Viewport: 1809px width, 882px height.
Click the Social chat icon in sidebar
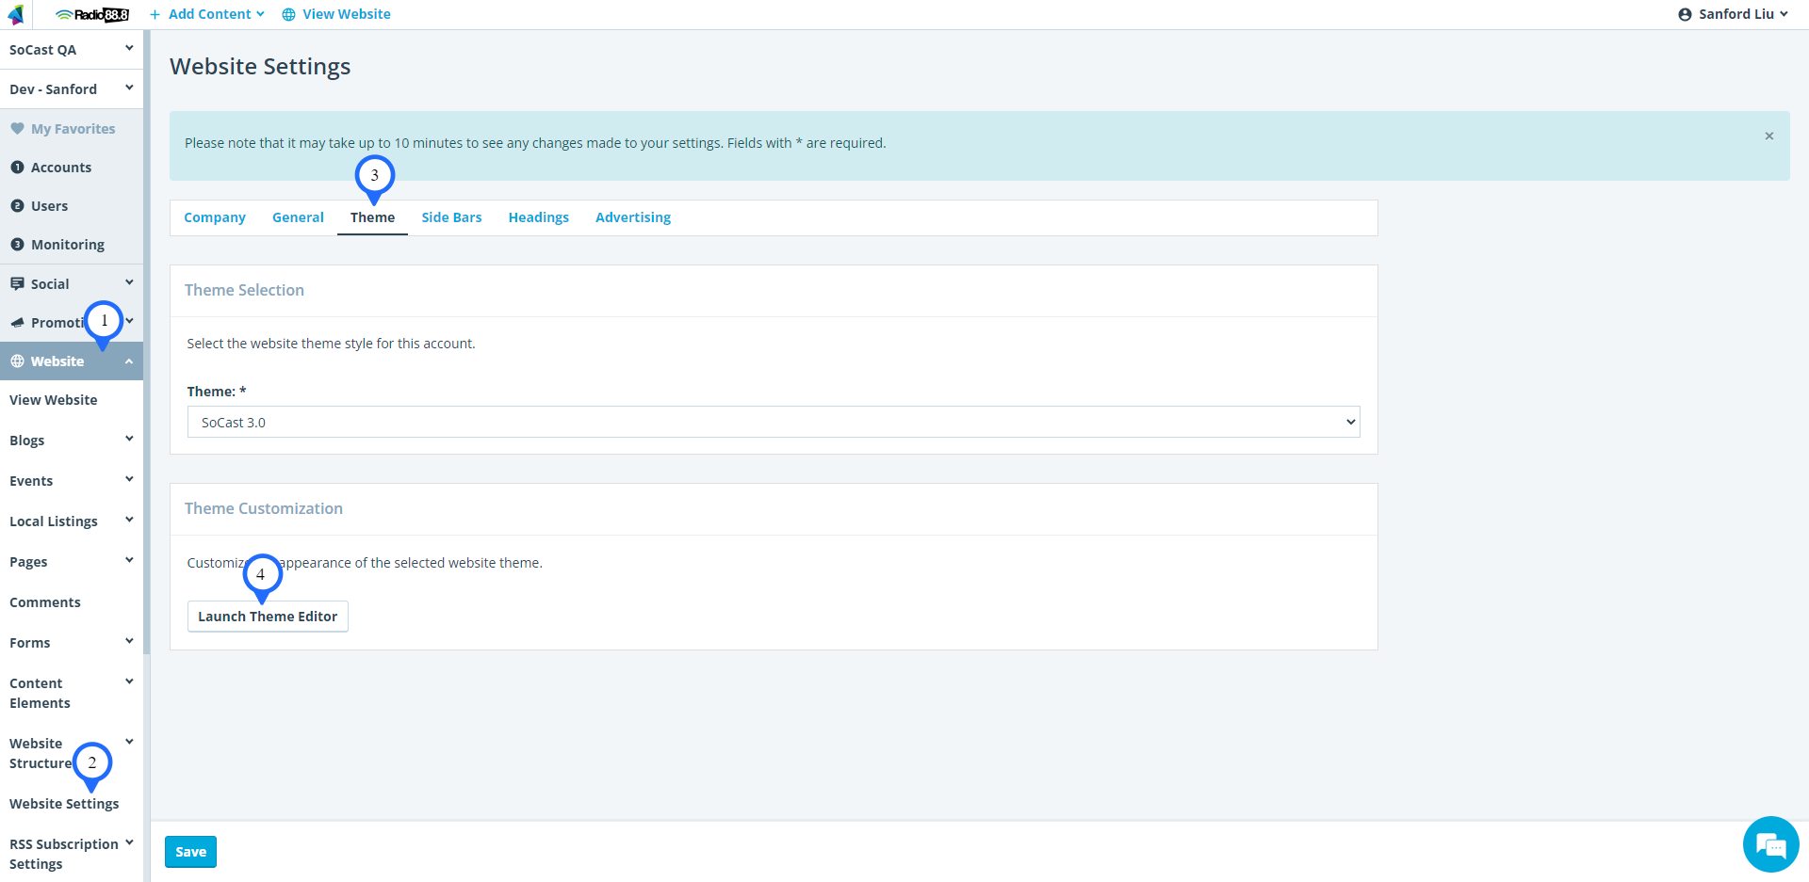[x=17, y=284]
